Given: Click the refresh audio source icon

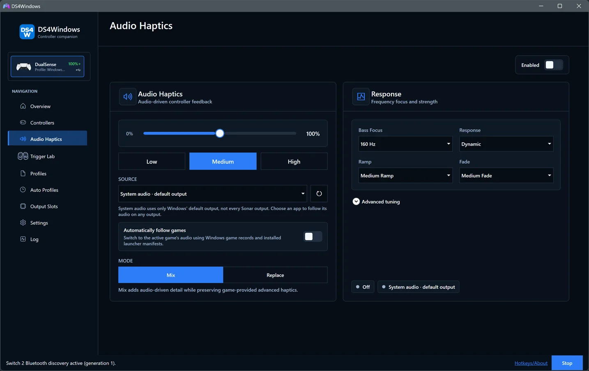Looking at the screenshot, I should [x=319, y=193].
